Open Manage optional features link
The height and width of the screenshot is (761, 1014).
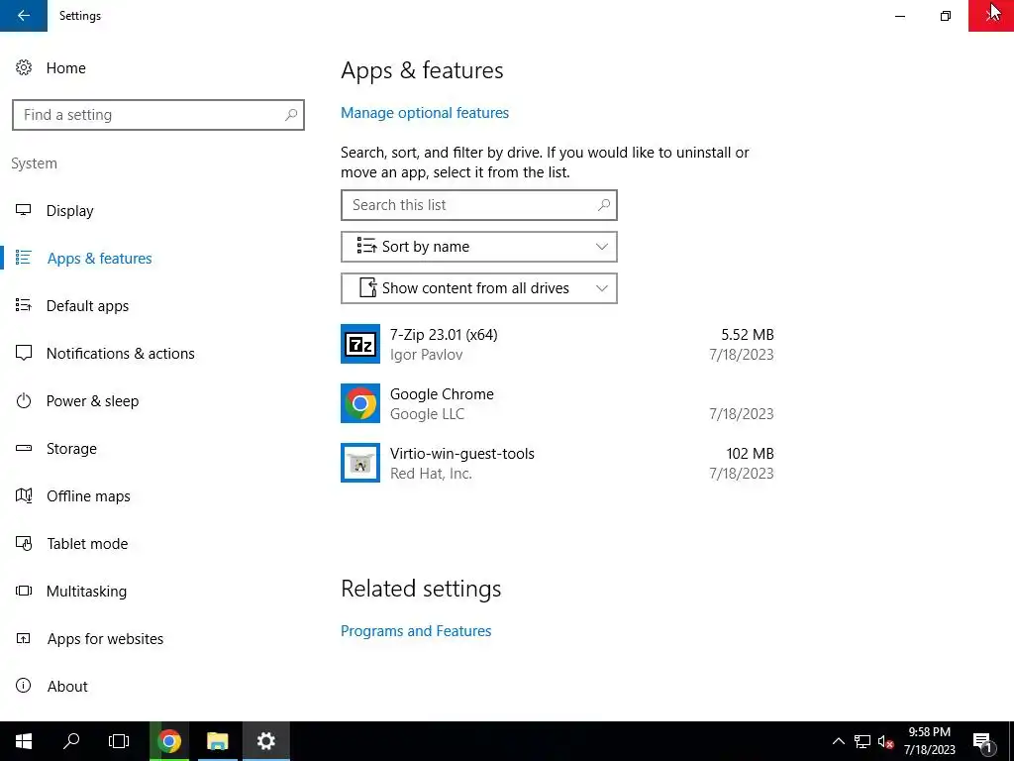pos(424,113)
